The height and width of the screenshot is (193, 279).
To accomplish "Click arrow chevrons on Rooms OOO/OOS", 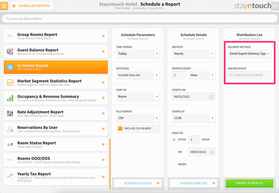I will [x=103, y=160].
